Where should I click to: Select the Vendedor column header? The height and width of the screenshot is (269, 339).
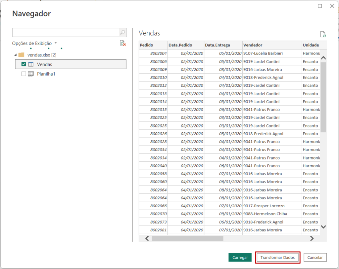[271, 45]
